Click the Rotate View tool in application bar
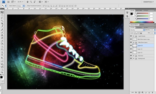 [35, 2]
